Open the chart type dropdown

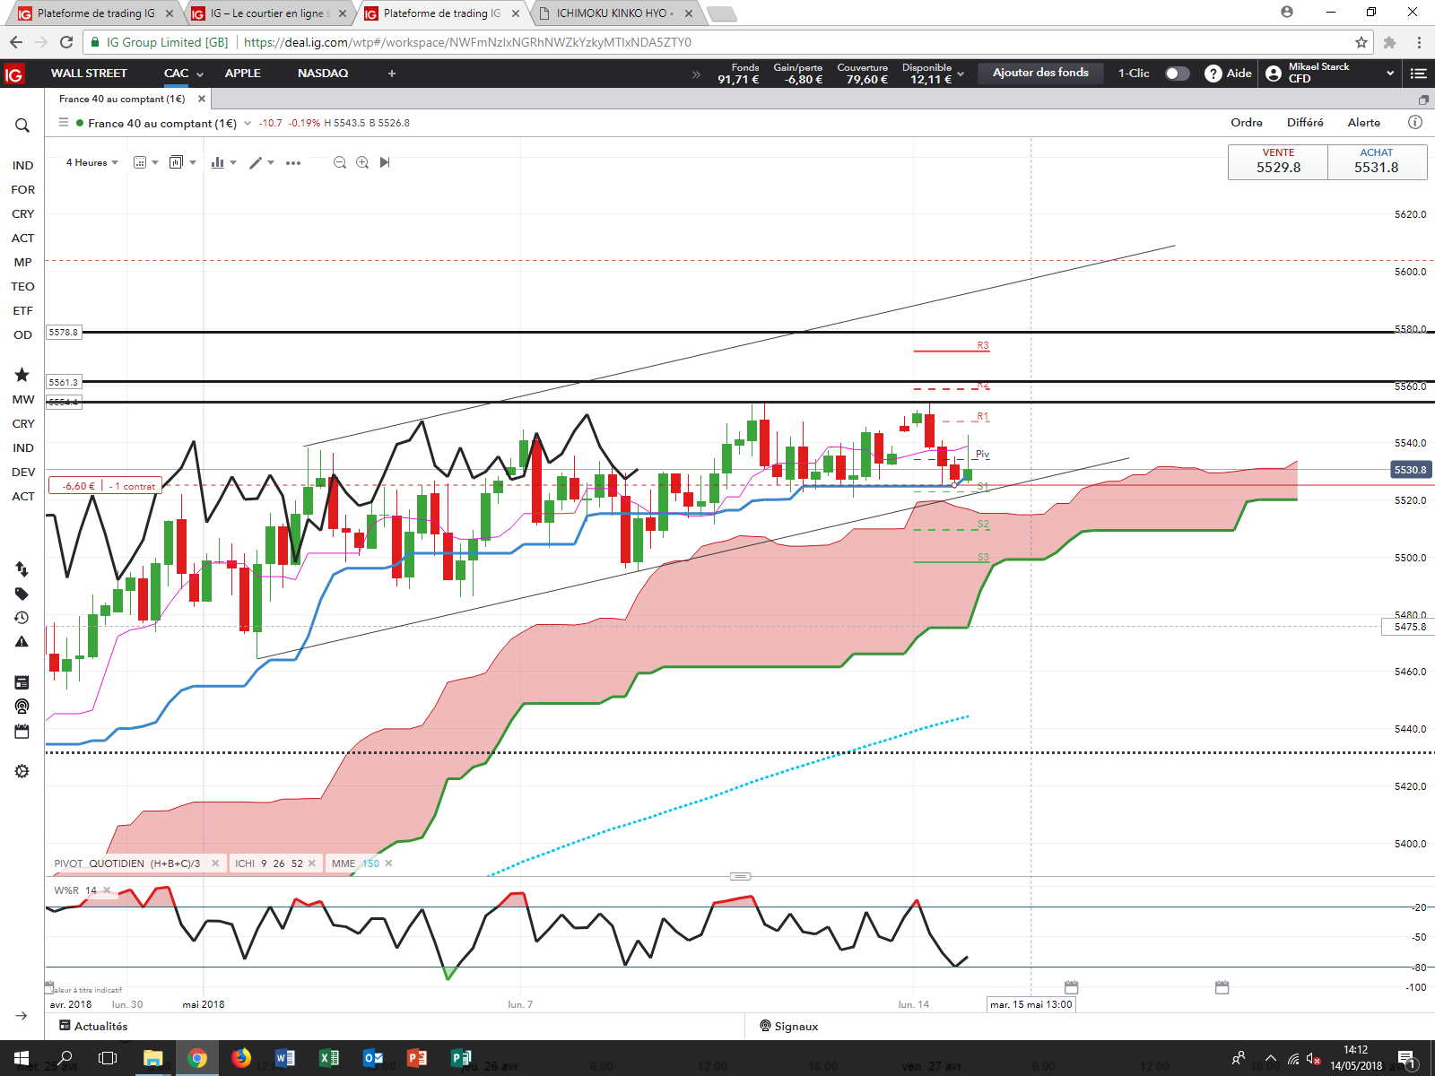(x=223, y=162)
